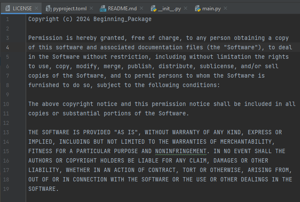Click the final word 'SOFTWARE.' on line 19
This screenshot has width=300, height=202.
coord(43,189)
